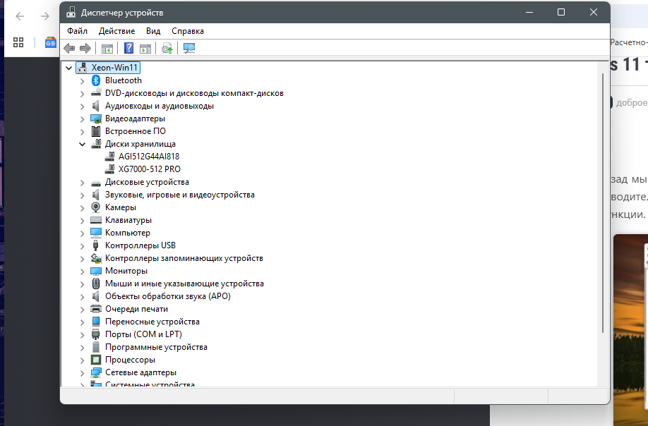Select the Клавиатуры label
648x426 pixels.
tap(128, 220)
